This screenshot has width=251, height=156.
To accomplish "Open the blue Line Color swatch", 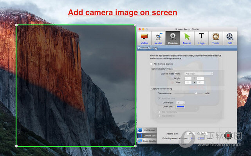I will coord(181,106).
